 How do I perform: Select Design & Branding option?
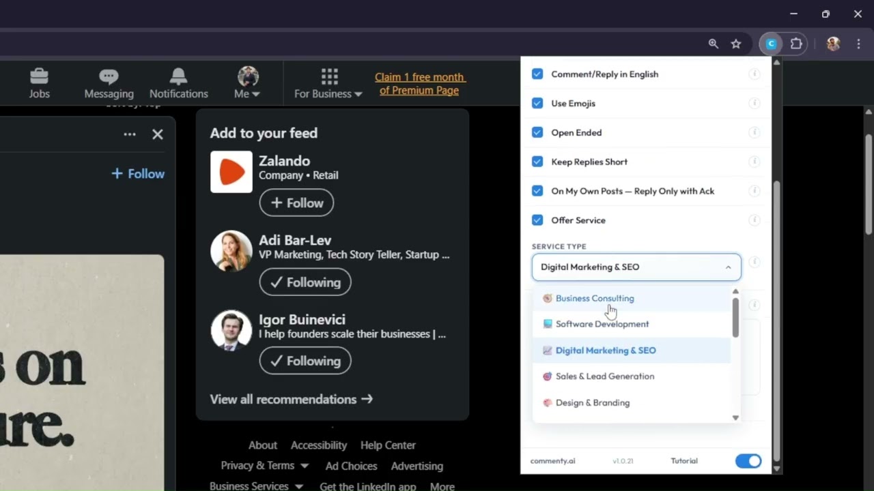click(632, 402)
